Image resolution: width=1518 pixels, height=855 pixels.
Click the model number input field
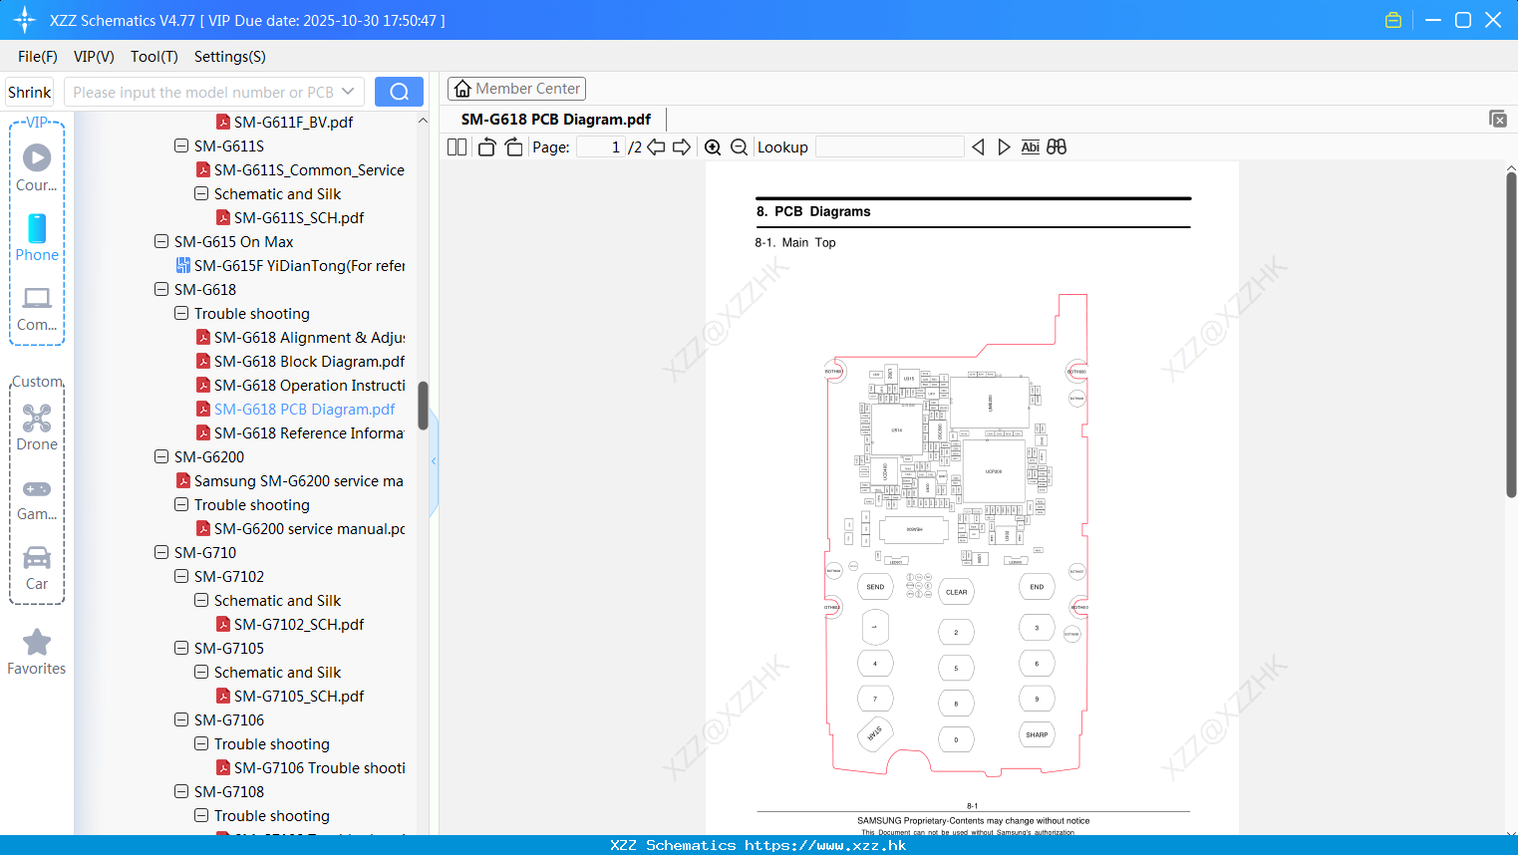pos(203,92)
